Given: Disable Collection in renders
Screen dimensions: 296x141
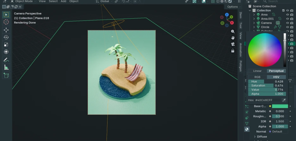Looking at the screenshot, I should tap(292, 10).
